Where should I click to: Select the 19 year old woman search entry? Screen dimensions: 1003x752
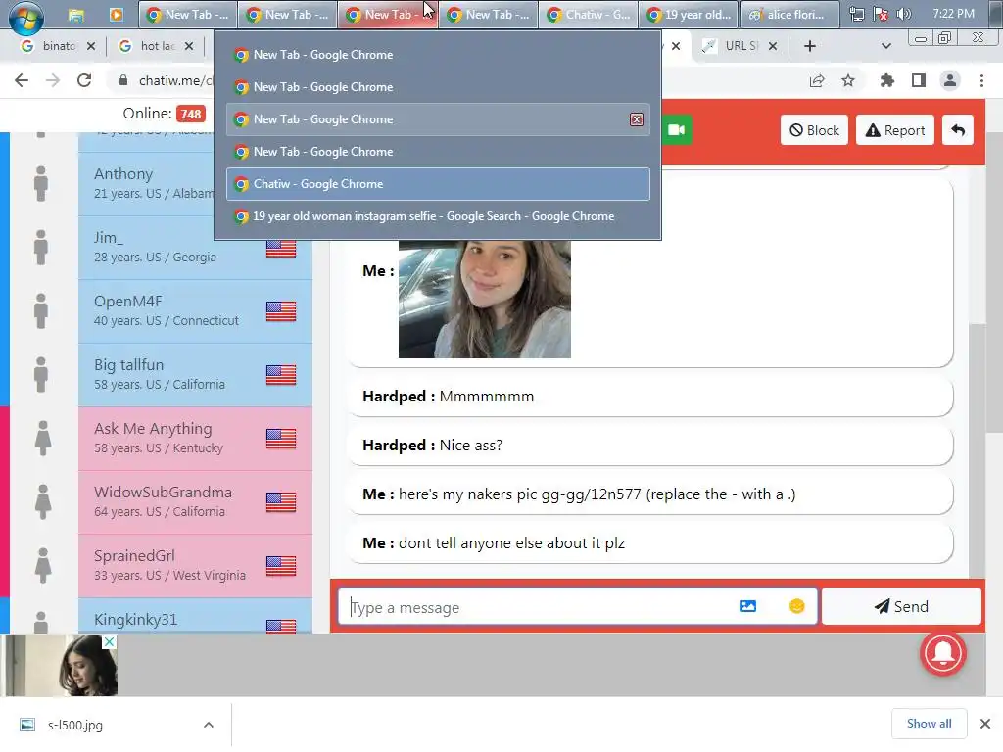(x=438, y=216)
